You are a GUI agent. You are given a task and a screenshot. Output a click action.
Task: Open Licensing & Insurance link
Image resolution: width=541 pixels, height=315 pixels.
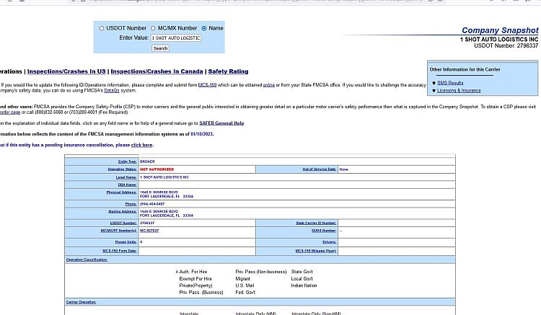coord(459,90)
